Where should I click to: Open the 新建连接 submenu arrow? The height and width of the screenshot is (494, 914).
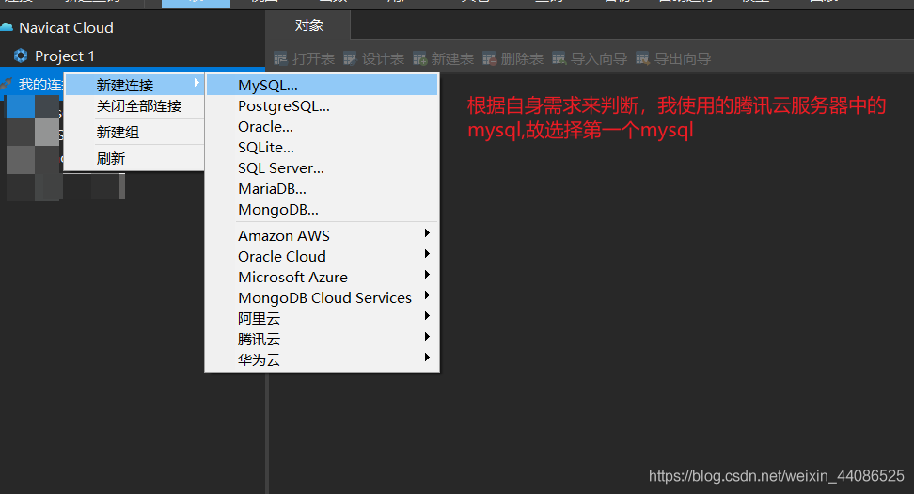197,84
